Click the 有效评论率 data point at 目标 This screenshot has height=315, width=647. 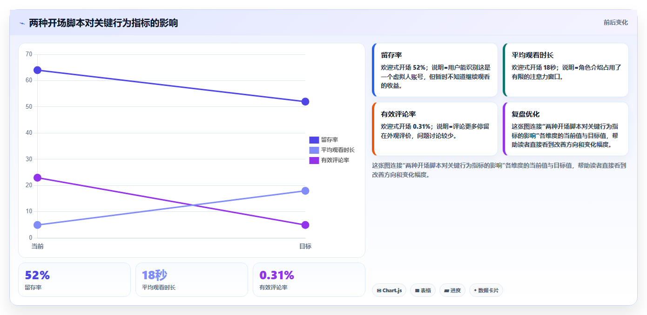pos(305,225)
